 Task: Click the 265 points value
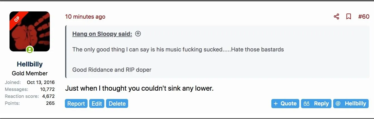tap(50, 103)
